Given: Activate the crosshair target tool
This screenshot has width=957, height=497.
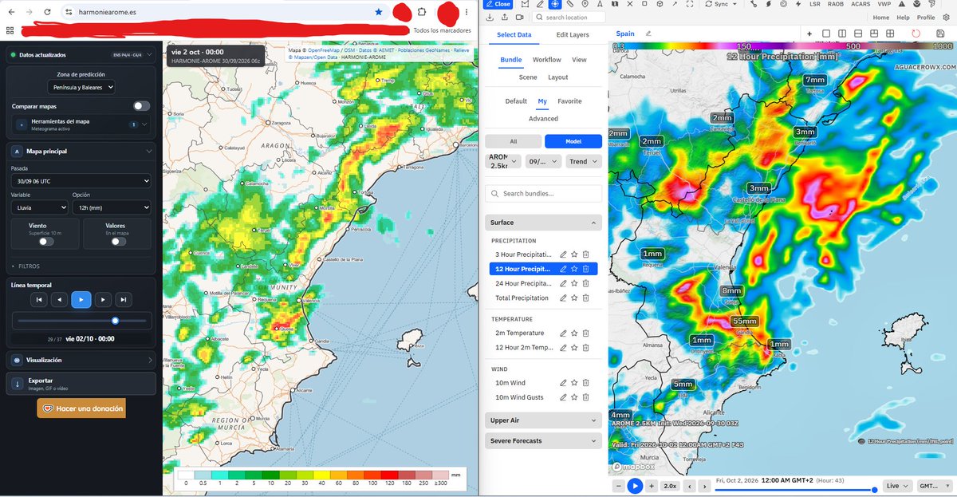Looking at the screenshot, I should click(x=555, y=4).
